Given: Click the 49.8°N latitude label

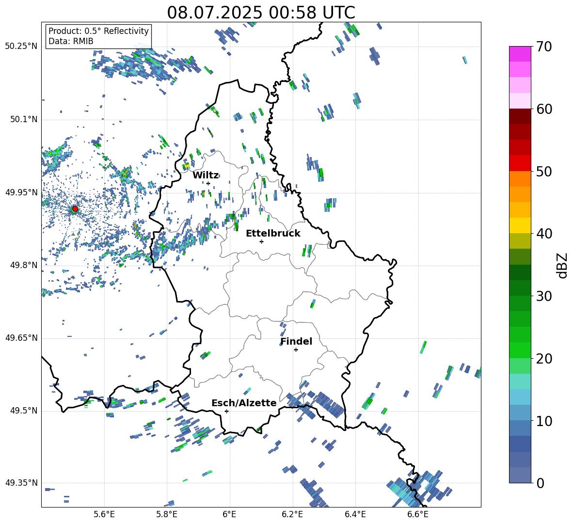Looking at the screenshot, I should [24, 265].
